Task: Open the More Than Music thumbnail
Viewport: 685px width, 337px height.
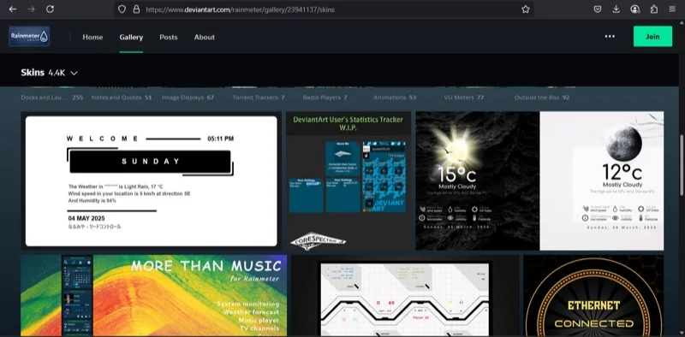Action: (x=154, y=296)
